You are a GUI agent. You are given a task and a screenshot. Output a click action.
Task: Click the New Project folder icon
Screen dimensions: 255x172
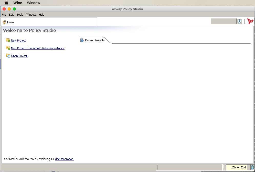pos(8,40)
